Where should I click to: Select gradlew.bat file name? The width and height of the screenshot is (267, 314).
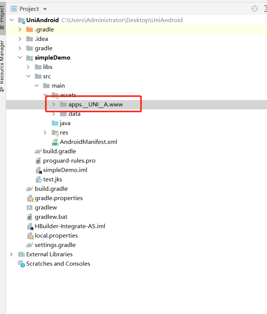pos(51,217)
